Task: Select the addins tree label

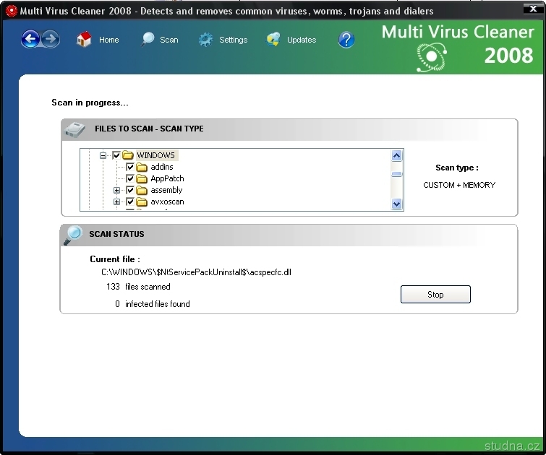Action: point(162,167)
